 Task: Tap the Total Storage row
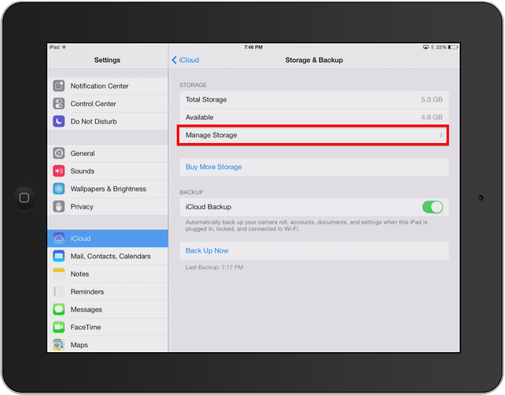tap(314, 99)
